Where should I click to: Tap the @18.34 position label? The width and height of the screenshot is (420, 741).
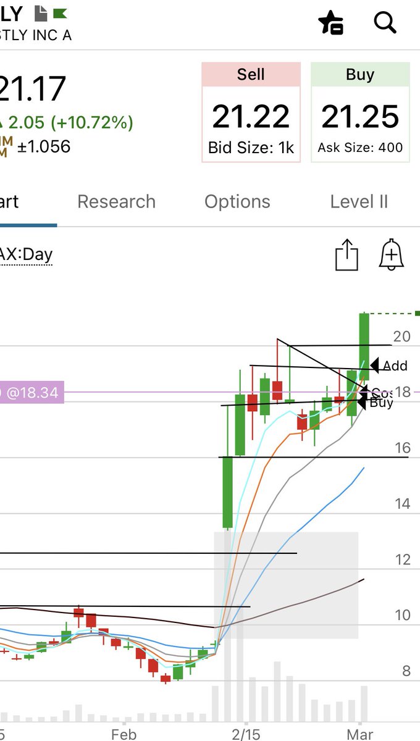coord(32,391)
